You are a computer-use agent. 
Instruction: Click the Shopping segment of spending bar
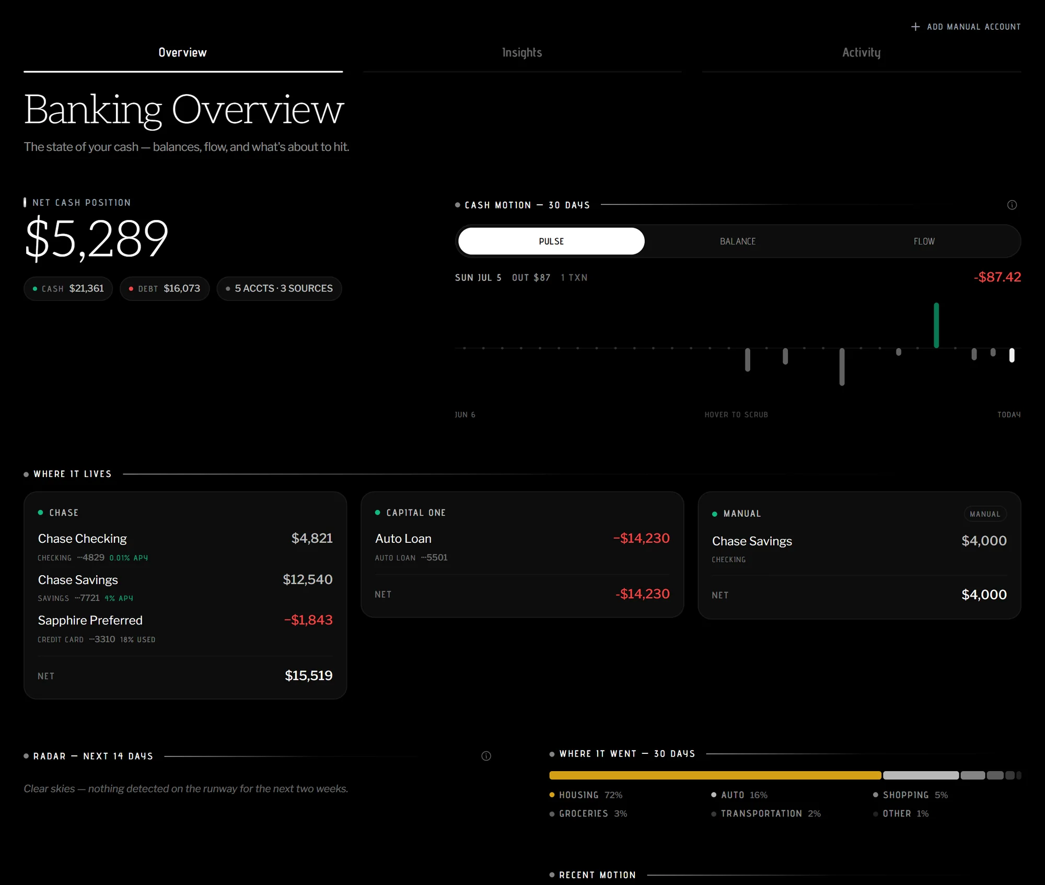(972, 775)
